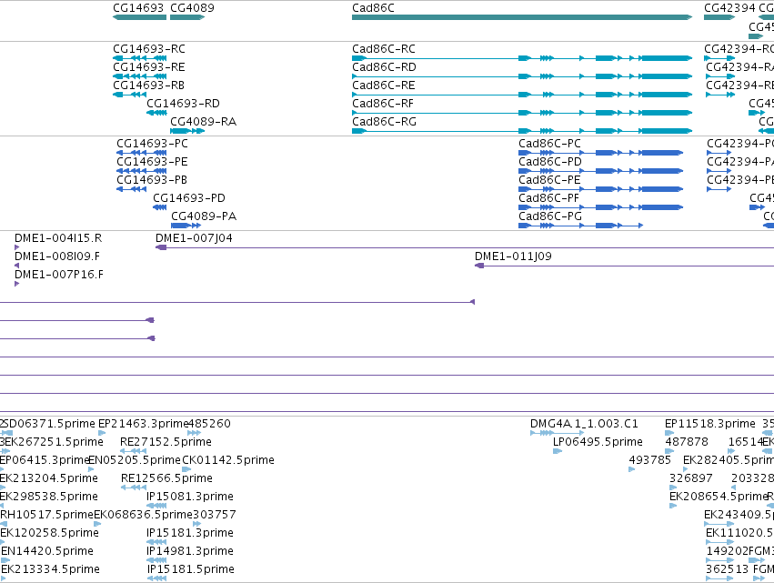The height and width of the screenshot is (583, 774).
Task: Select the CK01142.5prime EST label
Action: pyautogui.click(x=228, y=460)
